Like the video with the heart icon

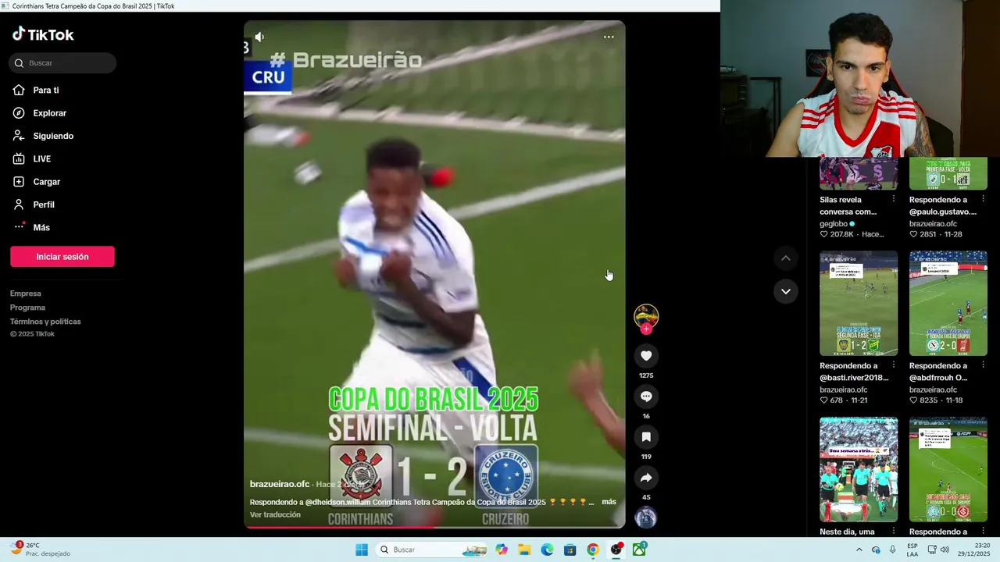(646, 356)
